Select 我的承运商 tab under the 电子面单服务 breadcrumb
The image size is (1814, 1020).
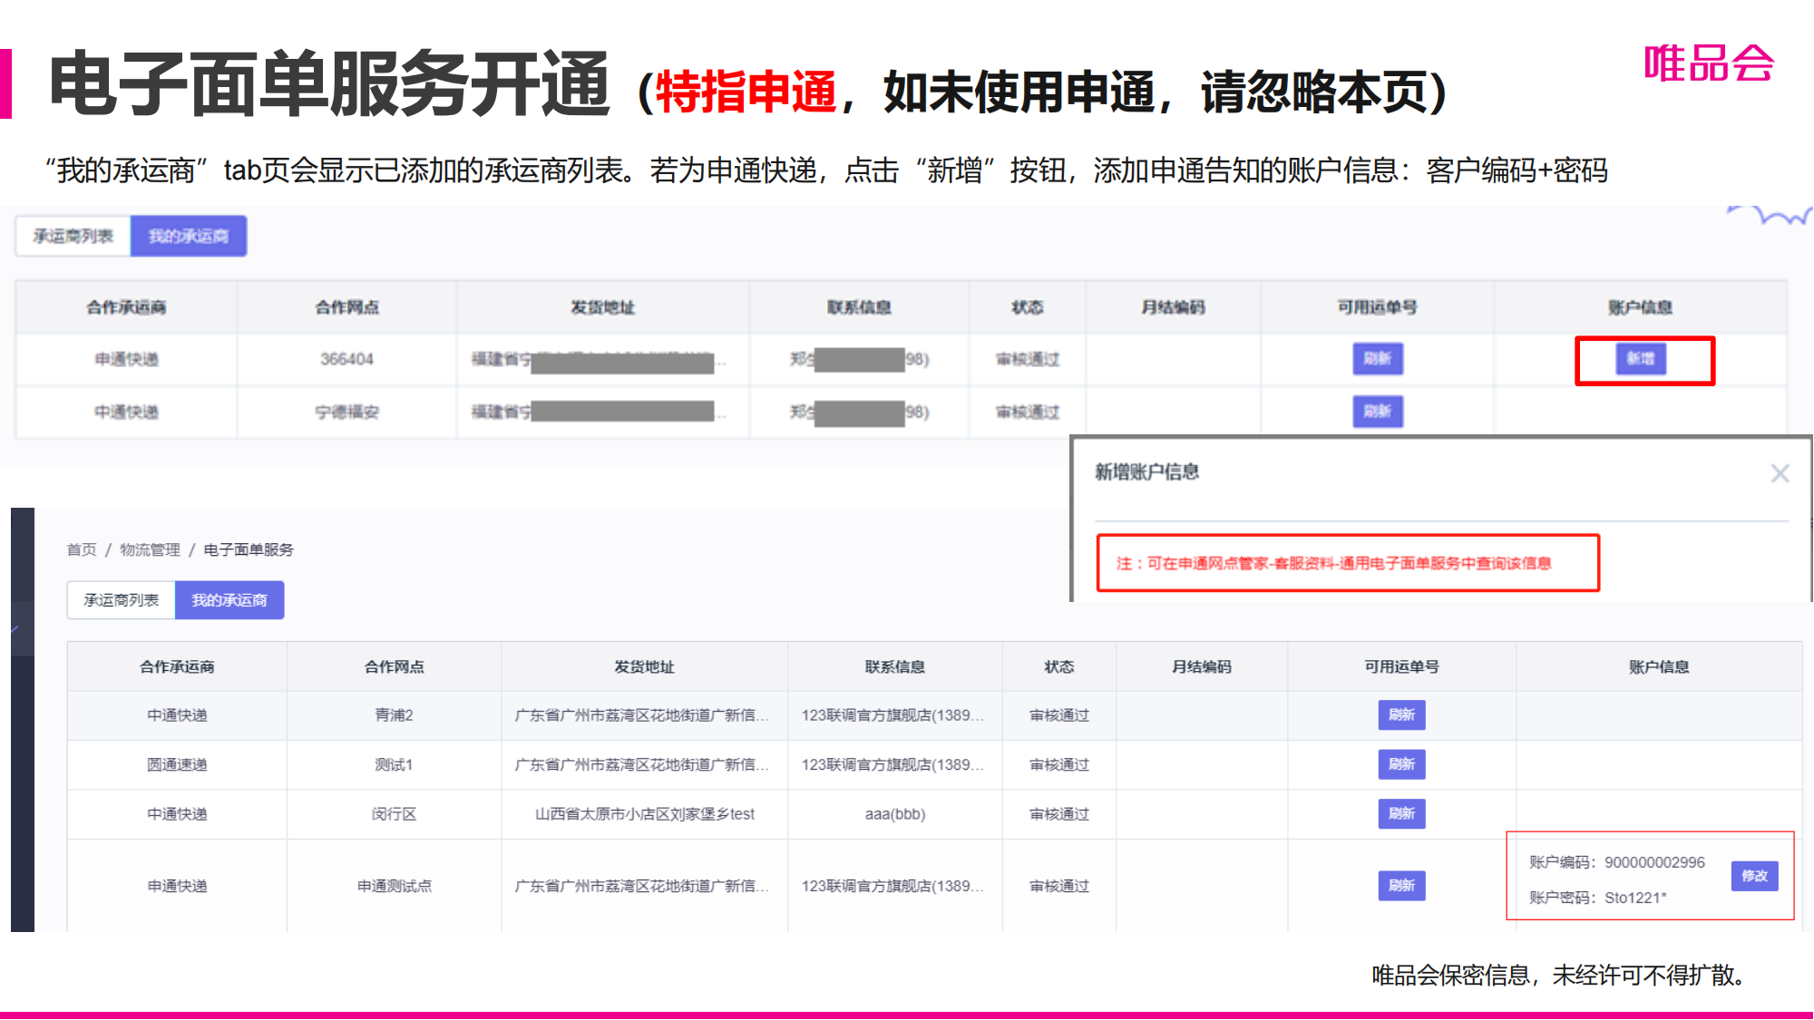[x=229, y=600]
